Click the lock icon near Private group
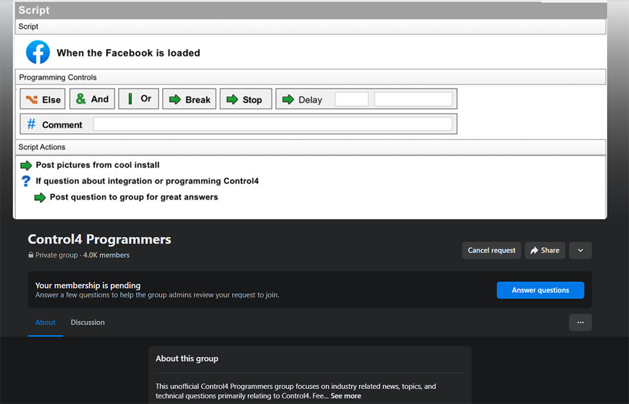629x404 pixels. point(31,255)
